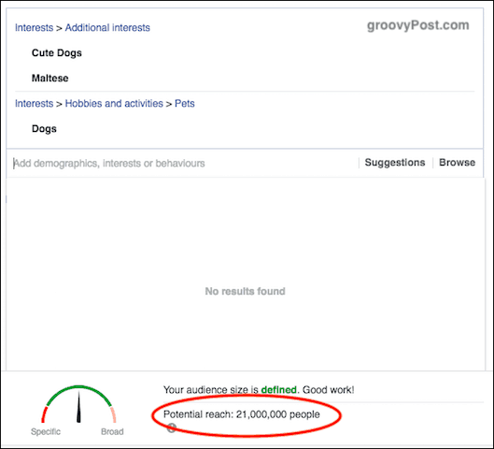
Task: Open the Additional interests category link
Action: tap(107, 27)
